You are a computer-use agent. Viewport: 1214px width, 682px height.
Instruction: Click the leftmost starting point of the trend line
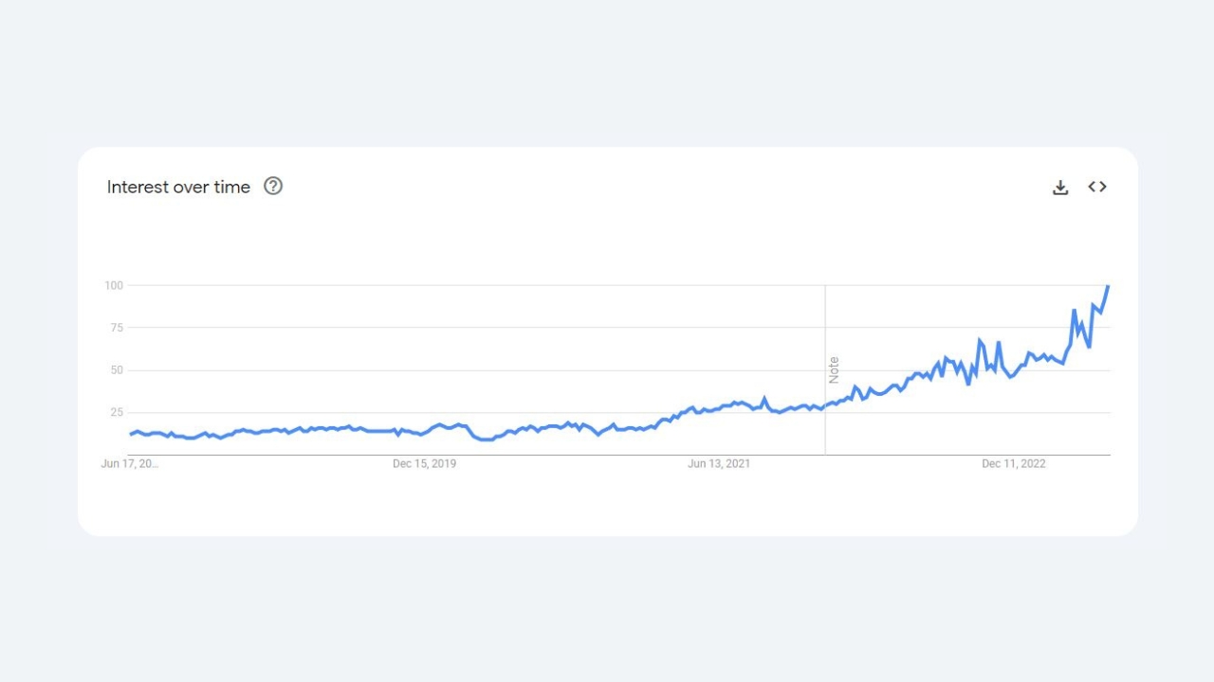(131, 434)
